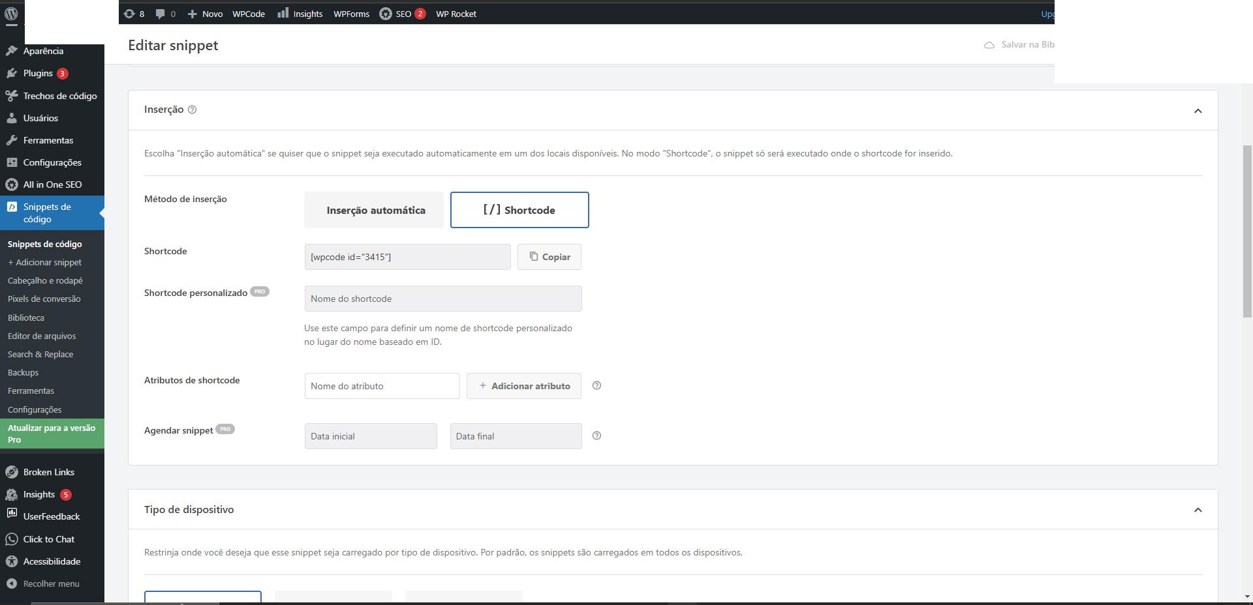Screen dimensions: 1253x605
Task: Open WPCode admin bar menu
Action: pyautogui.click(x=249, y=14)
